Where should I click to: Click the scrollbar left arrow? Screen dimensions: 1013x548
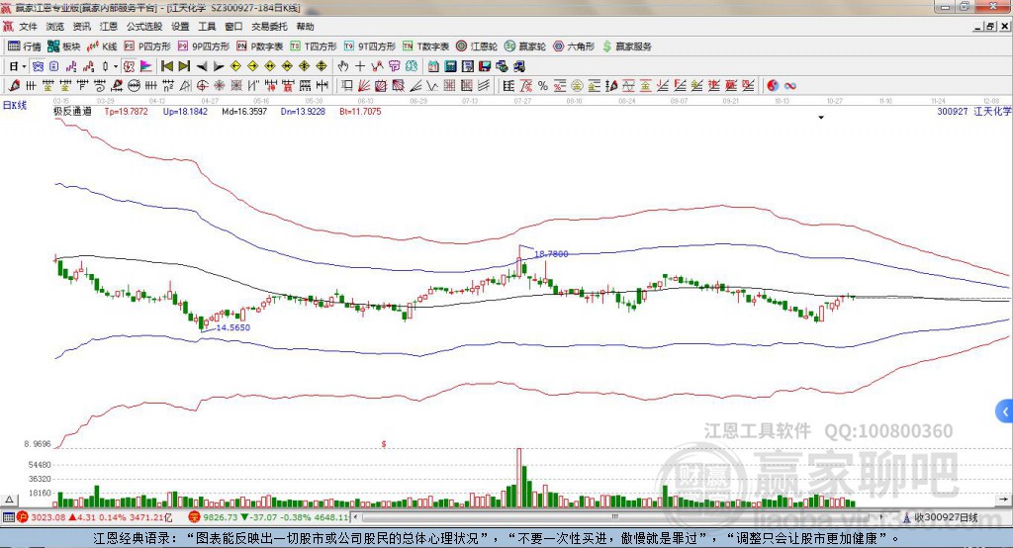355,517
